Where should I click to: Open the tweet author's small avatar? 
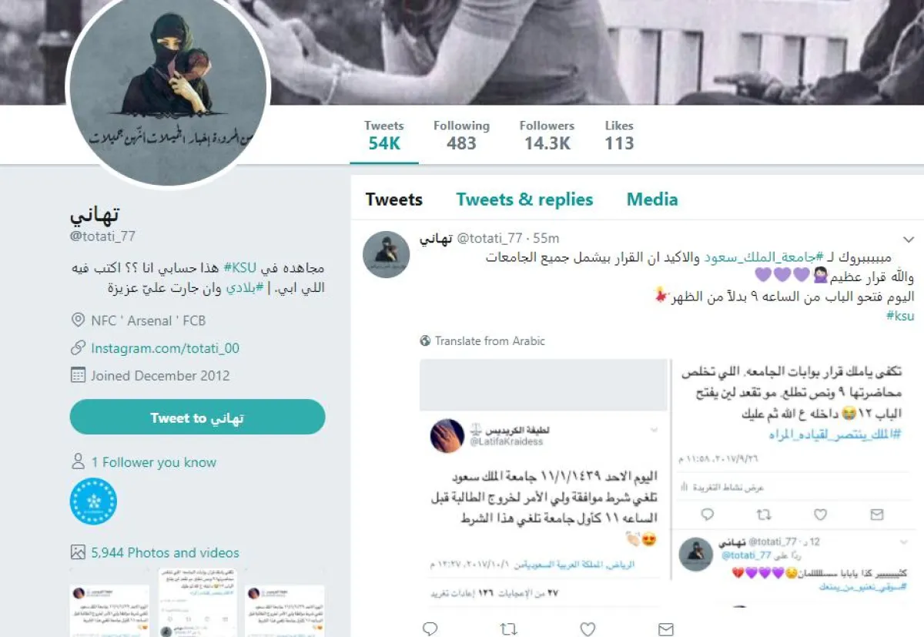tap(386, 254)
